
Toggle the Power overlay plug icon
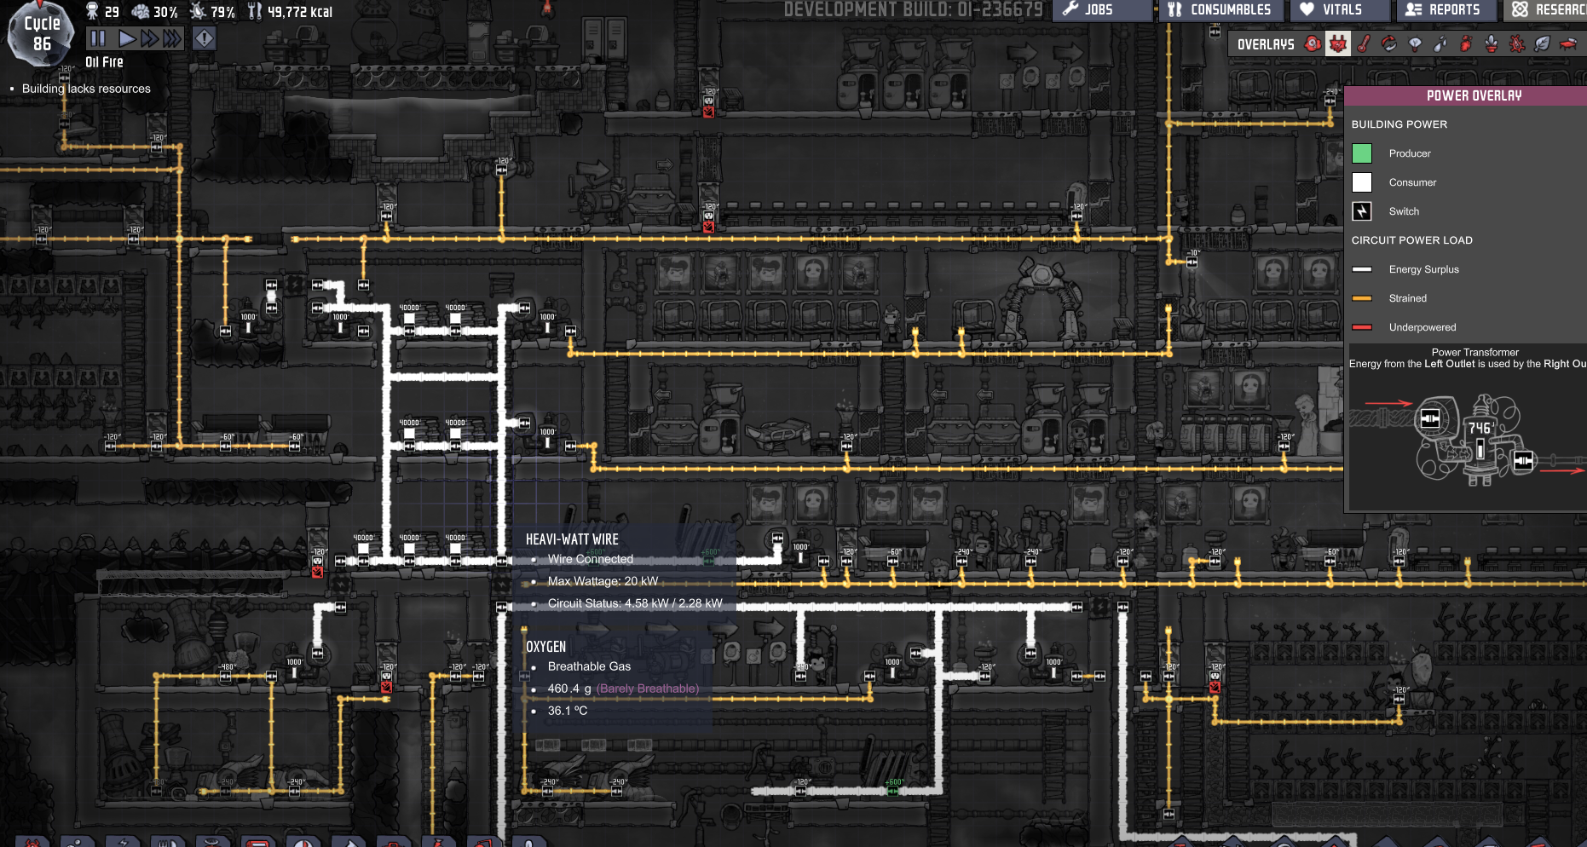pos(1338,43)
